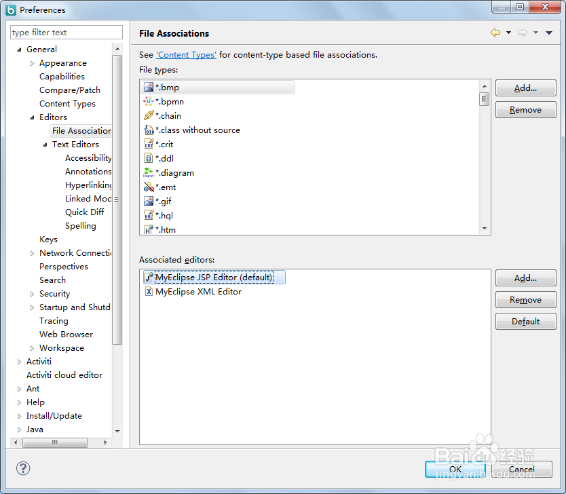This screenshot has height=494, width=566.
Task: Click the Cancel button
Action: click(x=522, y=469)
